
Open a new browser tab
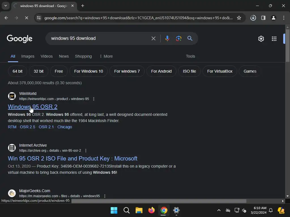coord(83,6)
